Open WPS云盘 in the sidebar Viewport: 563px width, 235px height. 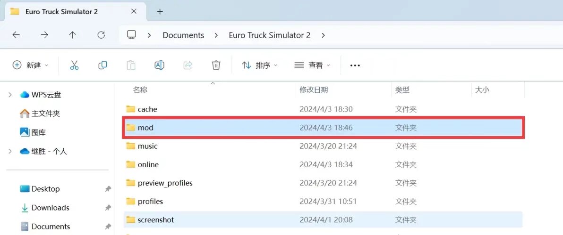41,95
